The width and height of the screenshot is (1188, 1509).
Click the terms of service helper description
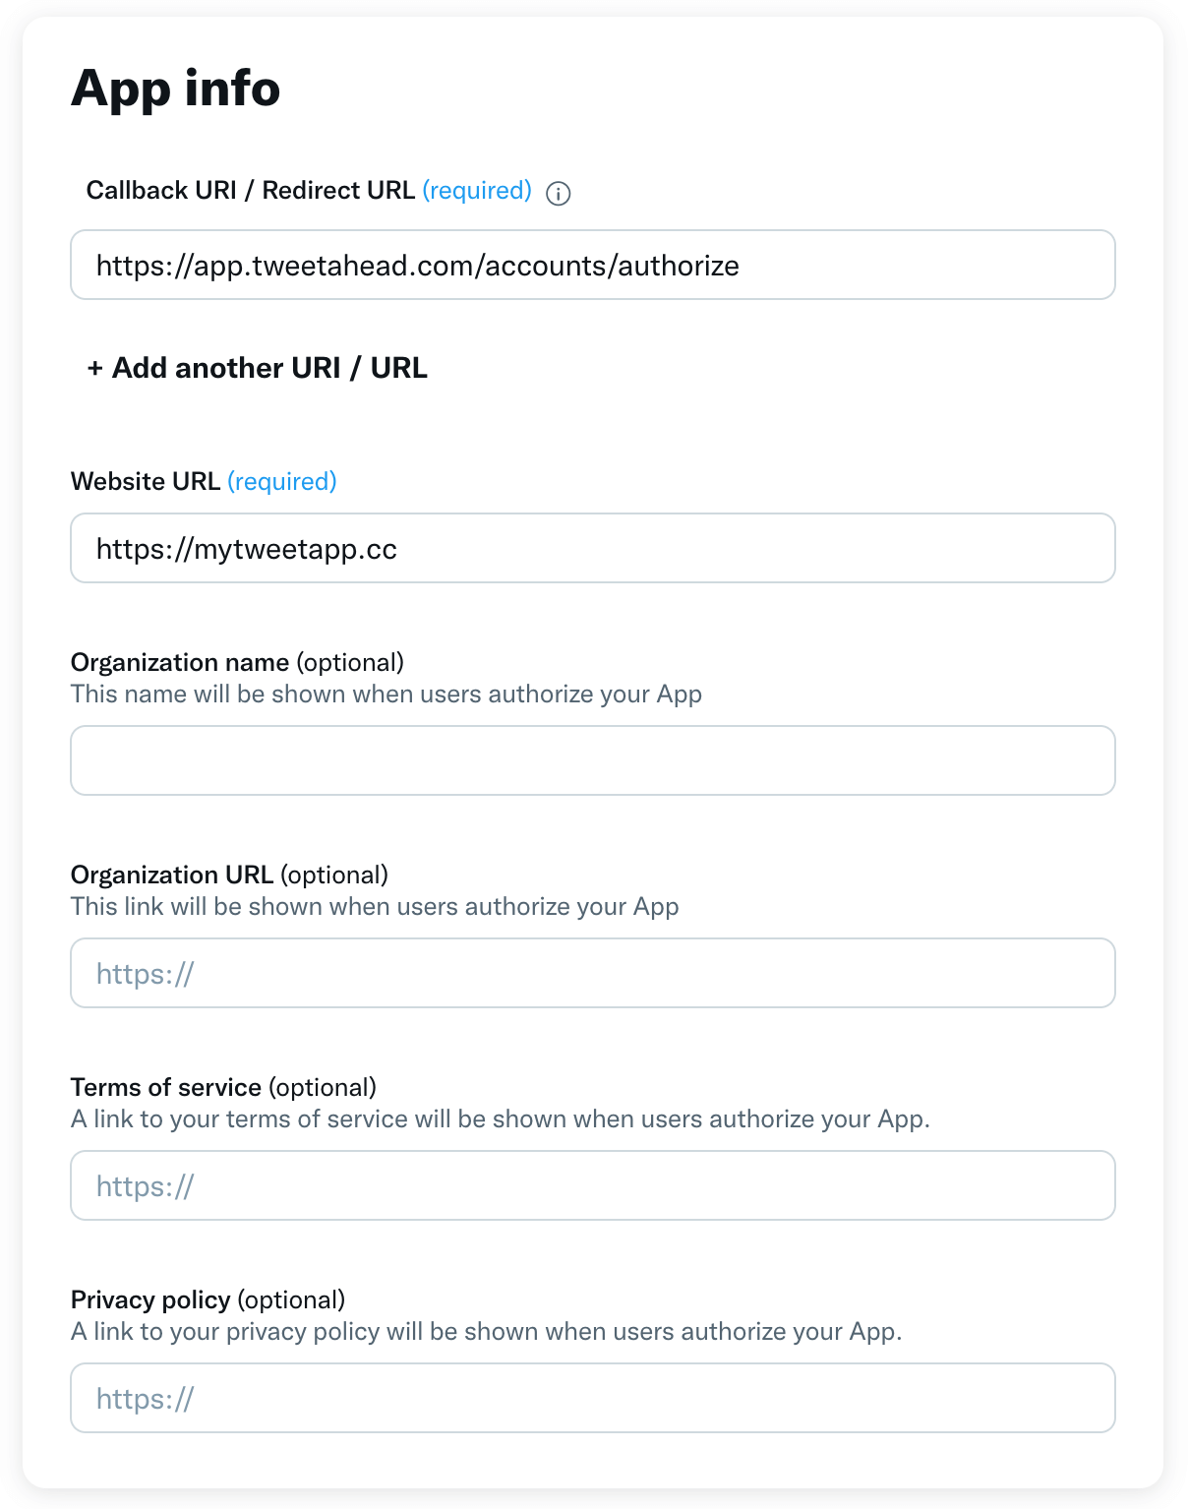[x=500, y=1119]
